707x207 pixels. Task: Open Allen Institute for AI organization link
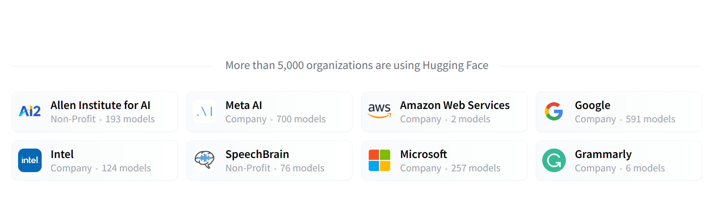[x=100, y=105]
